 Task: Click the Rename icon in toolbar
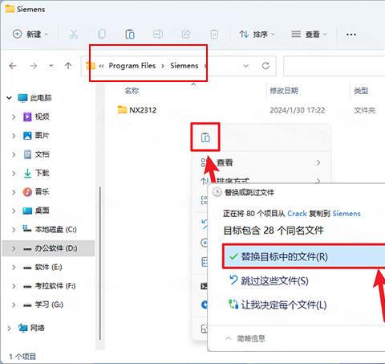point(158,35)
